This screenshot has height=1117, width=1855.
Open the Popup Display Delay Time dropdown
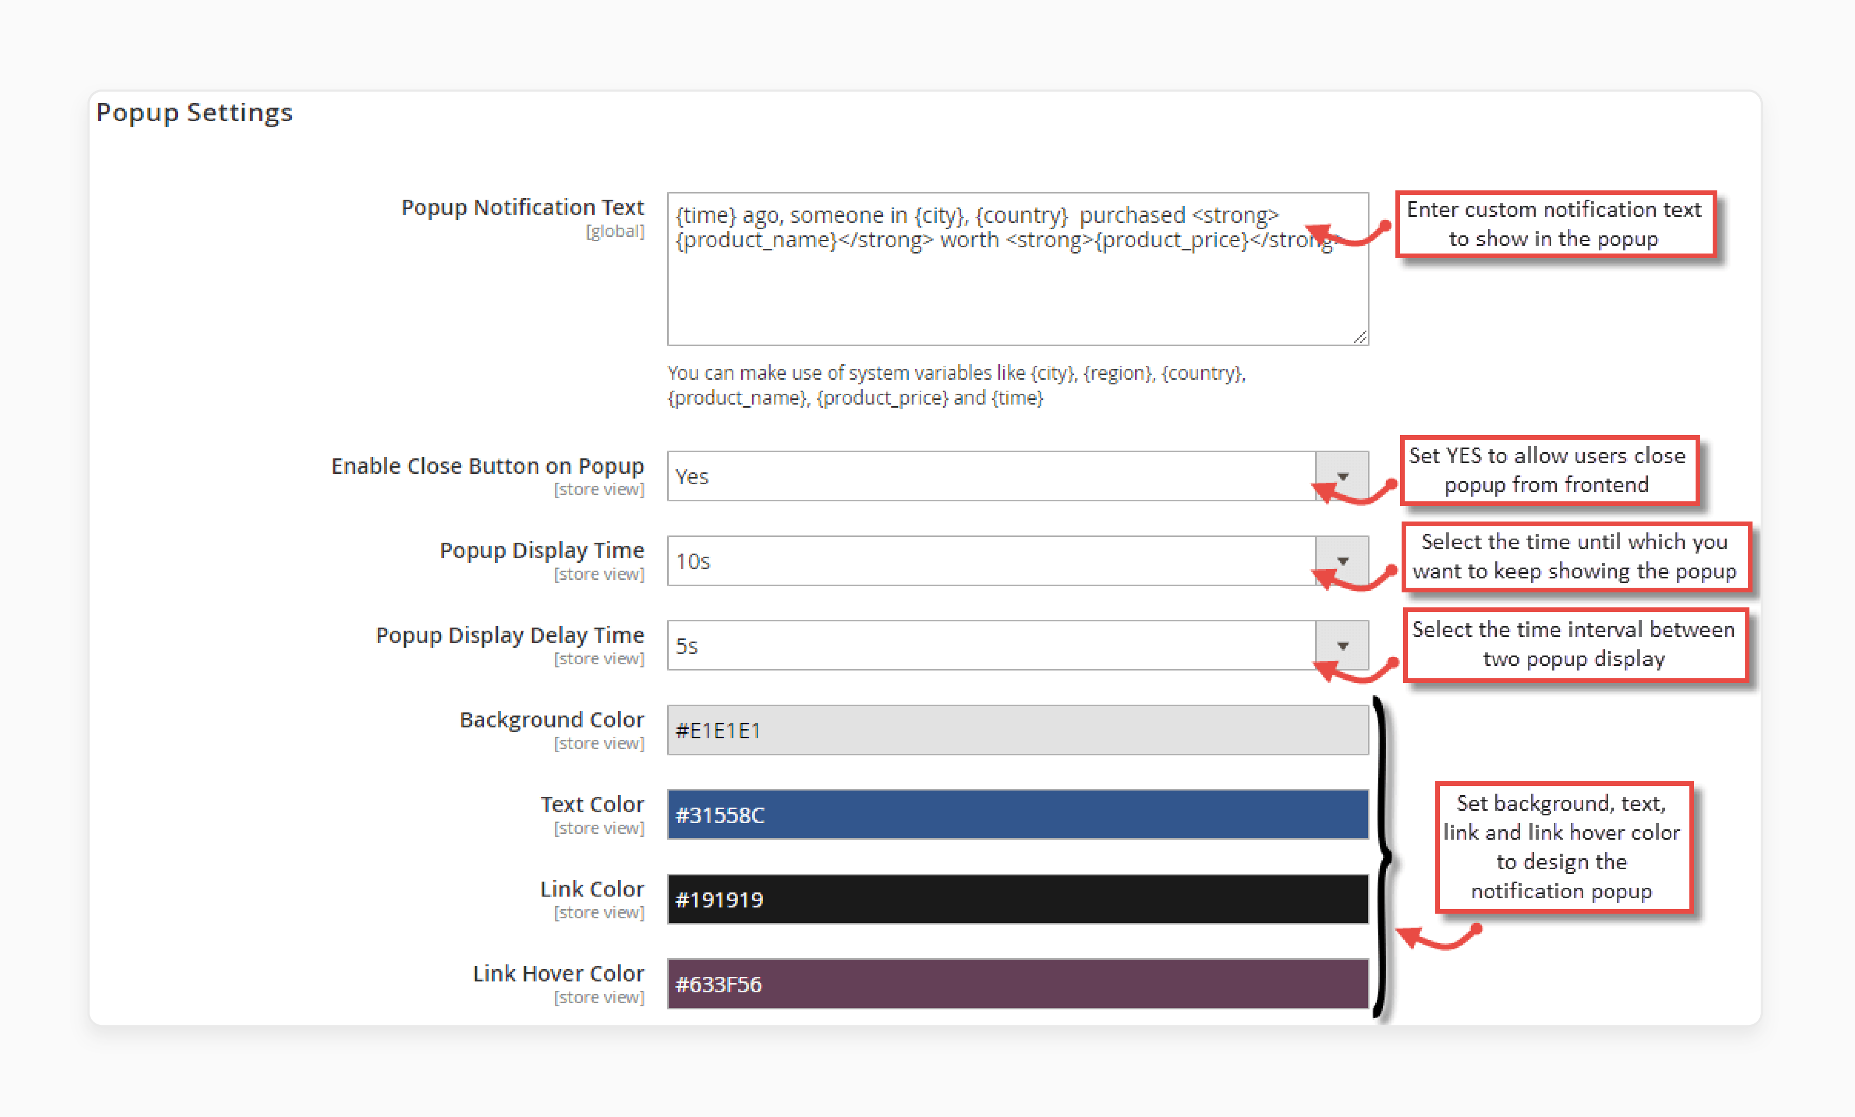[1017, 645]
